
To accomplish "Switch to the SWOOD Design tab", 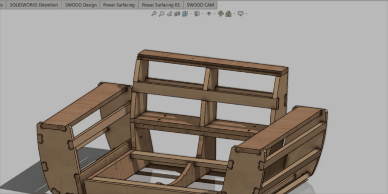I will point(81,5).
